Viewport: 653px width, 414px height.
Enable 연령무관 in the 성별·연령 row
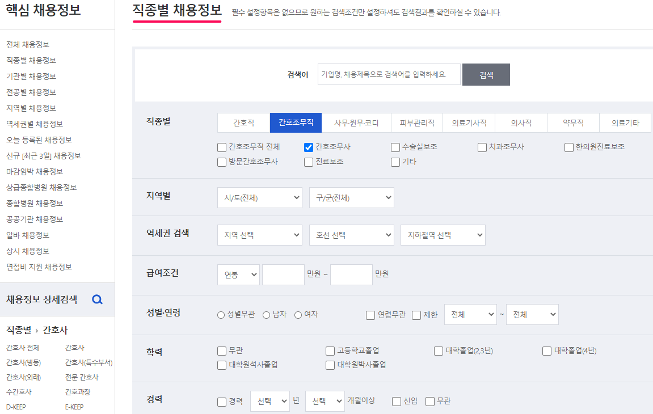369,314
